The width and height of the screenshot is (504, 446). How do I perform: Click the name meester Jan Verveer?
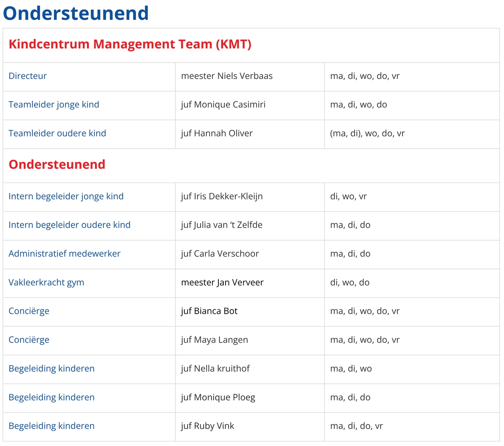[x=222, y=282]
